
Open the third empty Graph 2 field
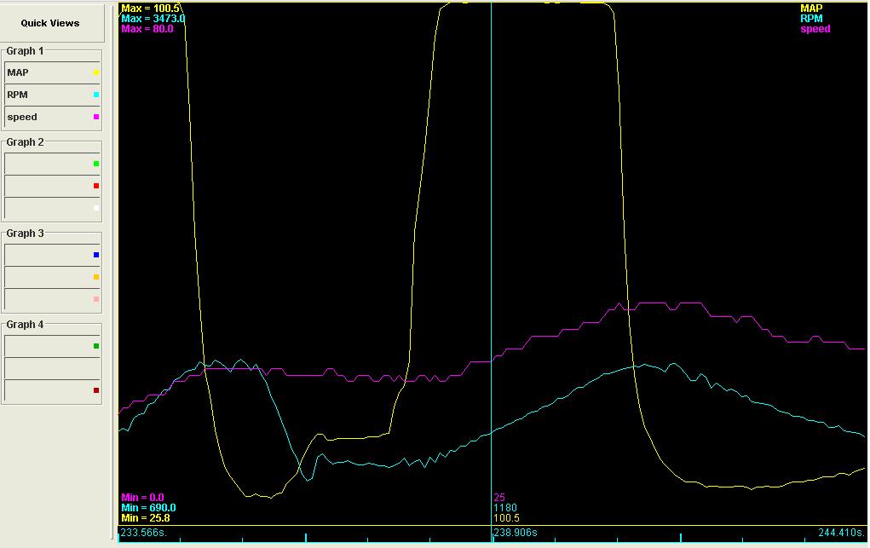coord(52,208)
